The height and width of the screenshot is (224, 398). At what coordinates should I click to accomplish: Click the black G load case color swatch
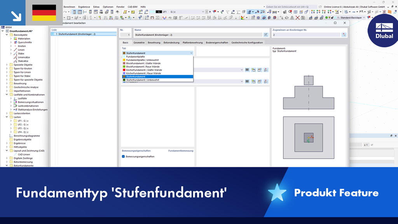[x=159, y=12]
